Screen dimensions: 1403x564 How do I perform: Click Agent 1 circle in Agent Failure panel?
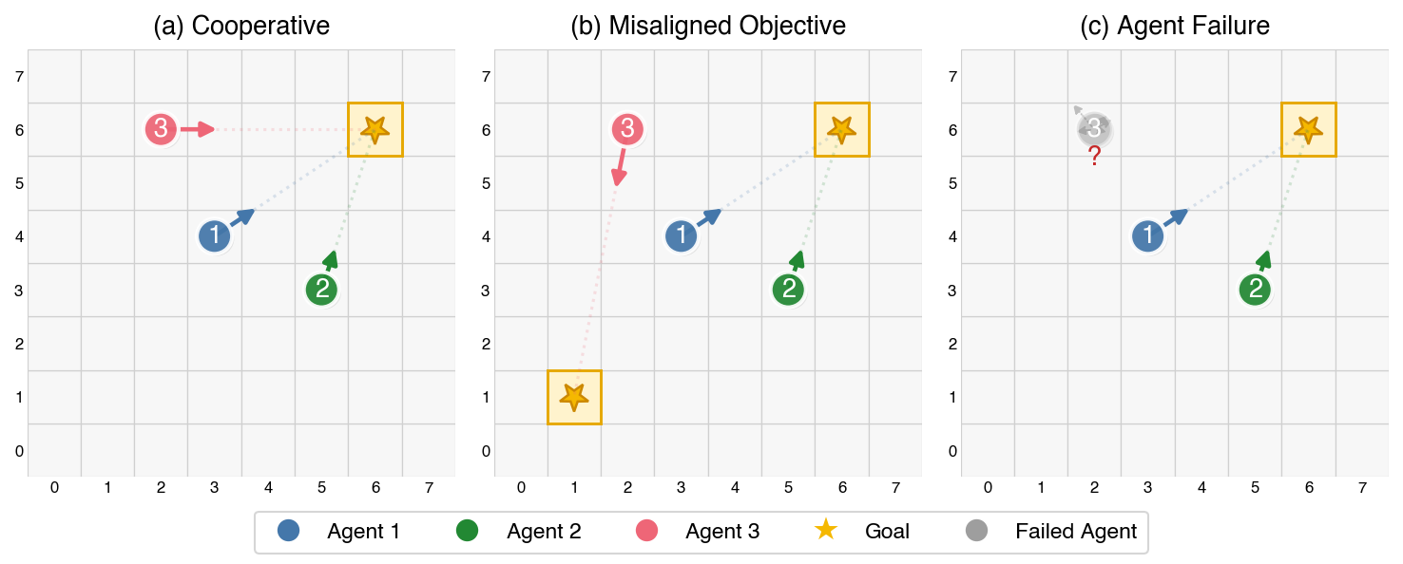click(x=1148, y=235)
